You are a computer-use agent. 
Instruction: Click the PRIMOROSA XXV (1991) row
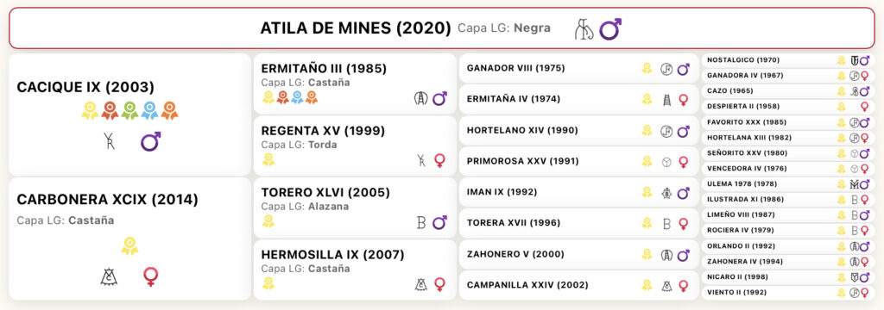tap(579, 162)
